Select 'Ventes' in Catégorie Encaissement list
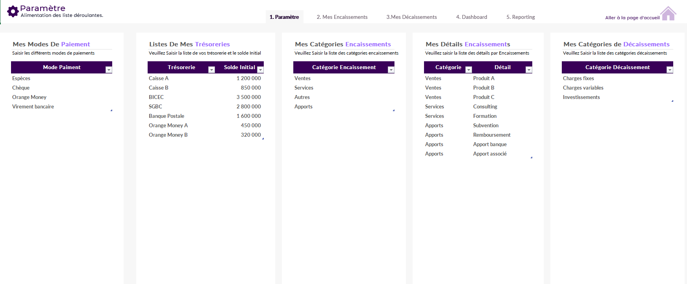The image size is (687, 284). point(344,78)
